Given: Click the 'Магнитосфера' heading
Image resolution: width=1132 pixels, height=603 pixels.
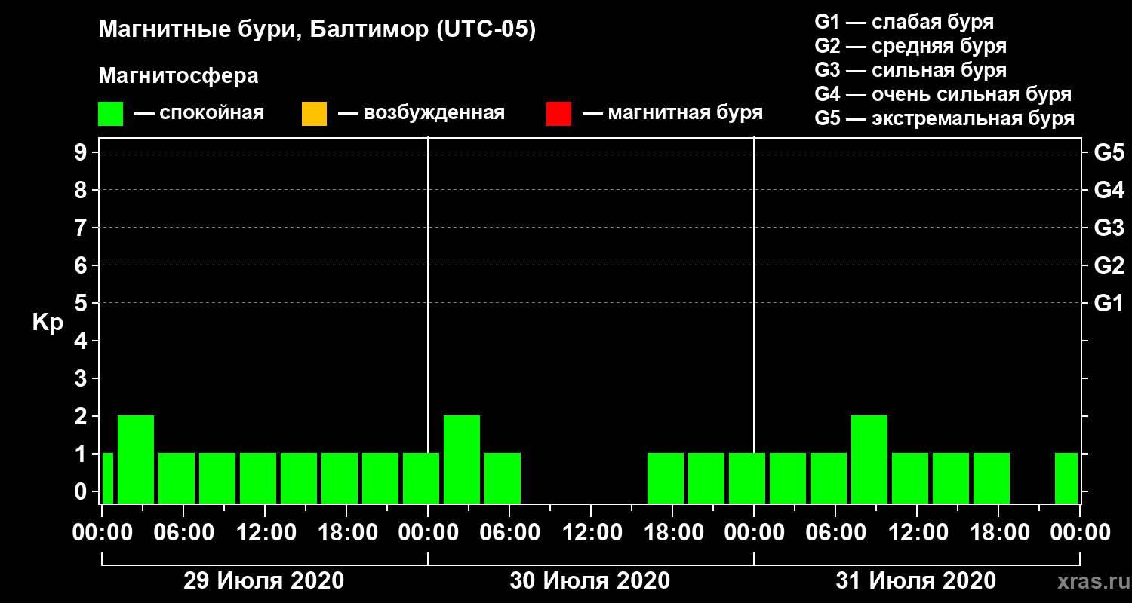Looking at the screenshot, I should (x=178, y=76).
